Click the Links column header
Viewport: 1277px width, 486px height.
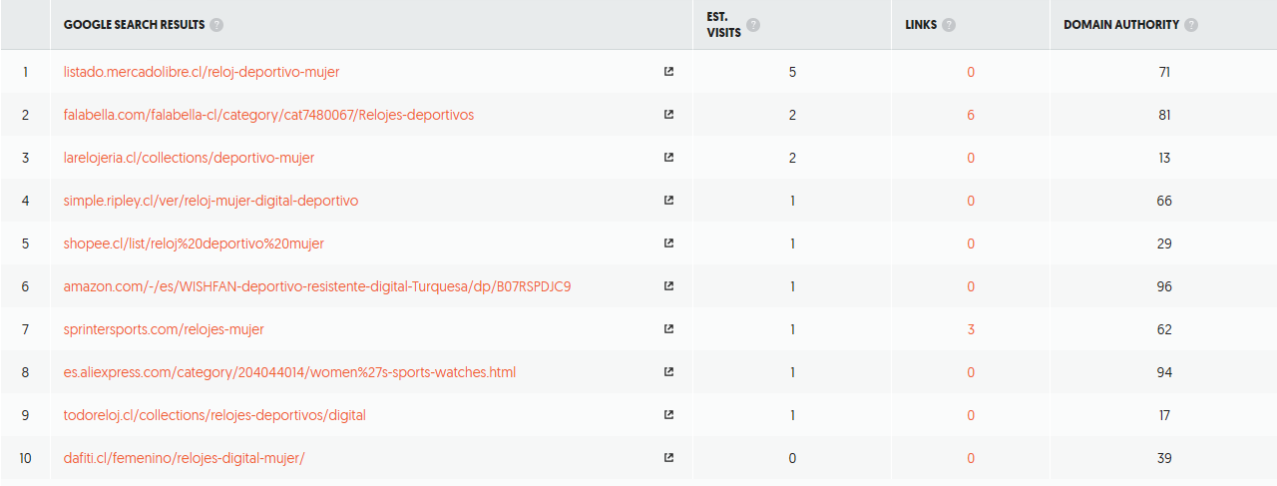[921, 25]
